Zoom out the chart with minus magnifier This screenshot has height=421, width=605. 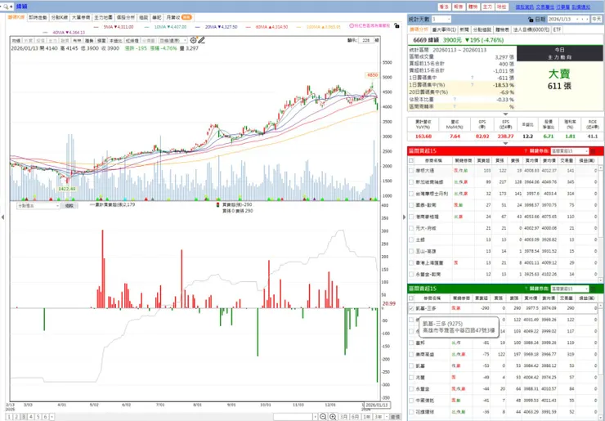[323, 417]
